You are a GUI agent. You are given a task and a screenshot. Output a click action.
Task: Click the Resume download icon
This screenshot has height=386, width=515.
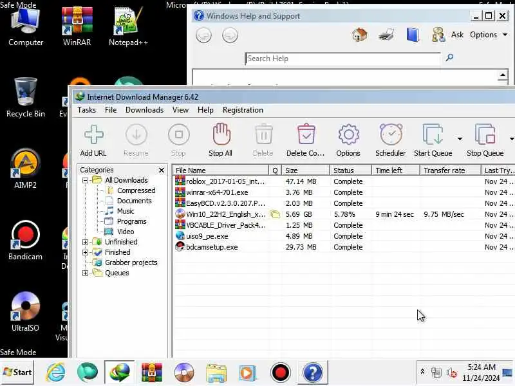tap(136, 134)
